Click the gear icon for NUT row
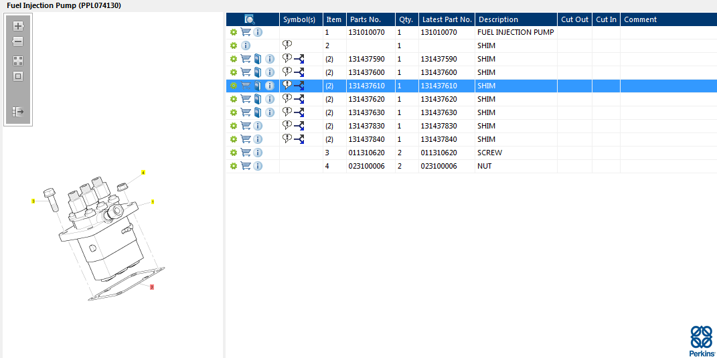 233,166
